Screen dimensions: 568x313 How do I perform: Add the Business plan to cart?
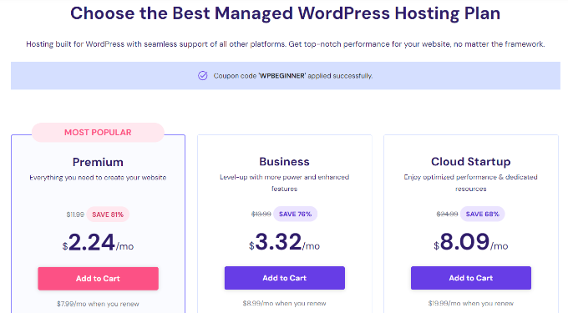click(x=284, y=278)
